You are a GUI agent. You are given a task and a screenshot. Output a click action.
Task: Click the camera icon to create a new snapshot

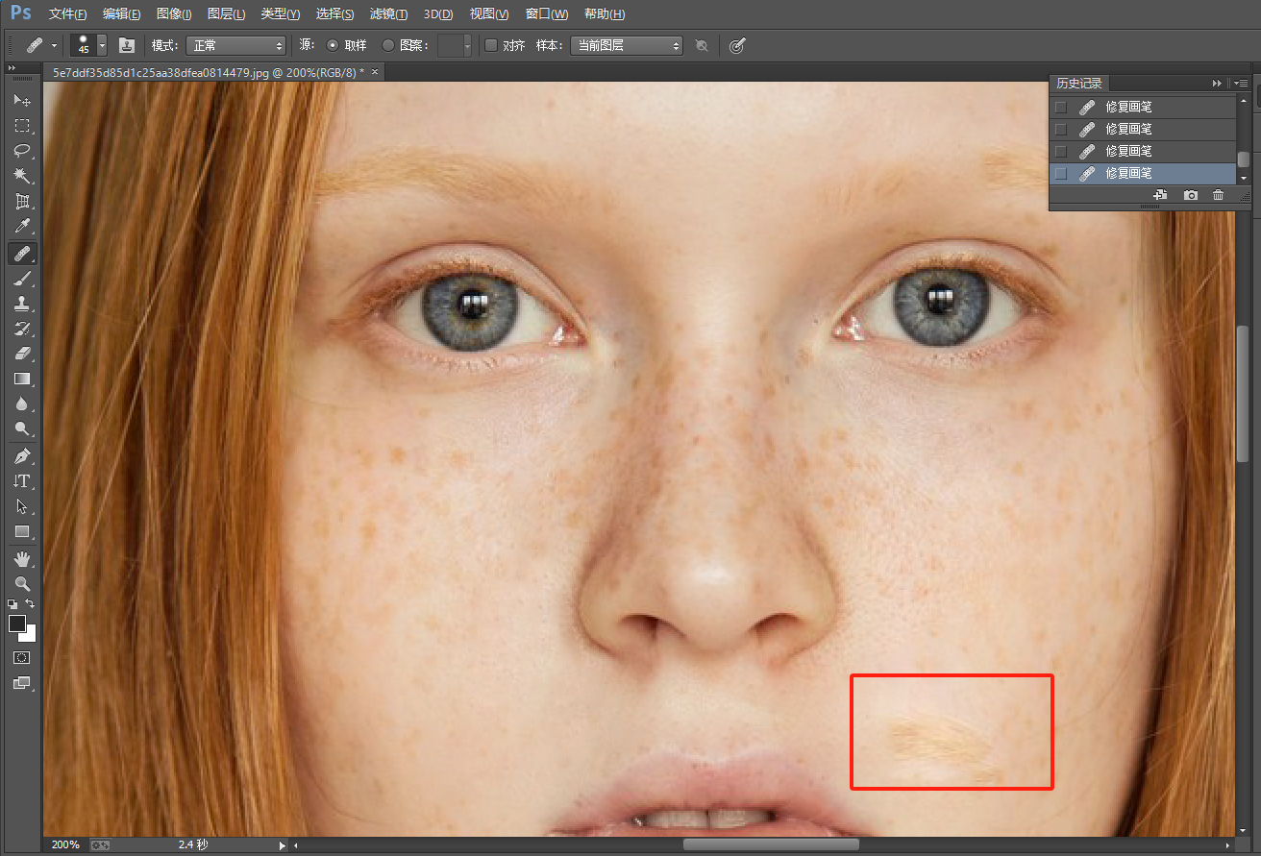[x=1191, y=195]
